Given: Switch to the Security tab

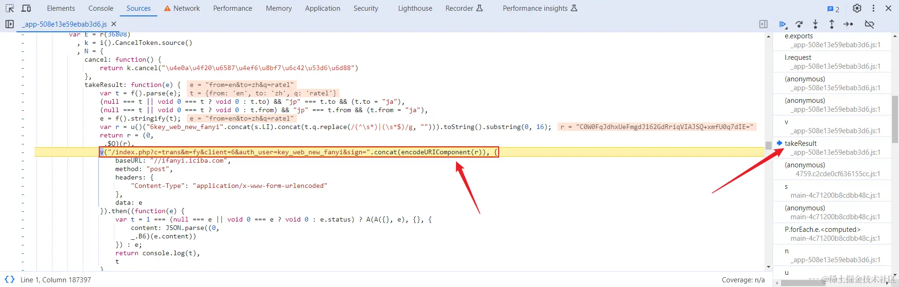Looking at the screenshot, I should click(366, 8).
